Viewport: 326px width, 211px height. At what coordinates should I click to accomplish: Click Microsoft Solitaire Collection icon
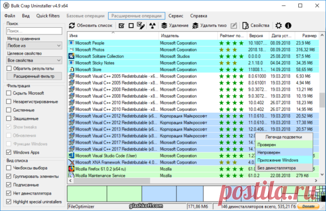click(71, 56)
